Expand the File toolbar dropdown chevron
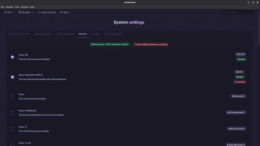260x146 pixels. 13,12
